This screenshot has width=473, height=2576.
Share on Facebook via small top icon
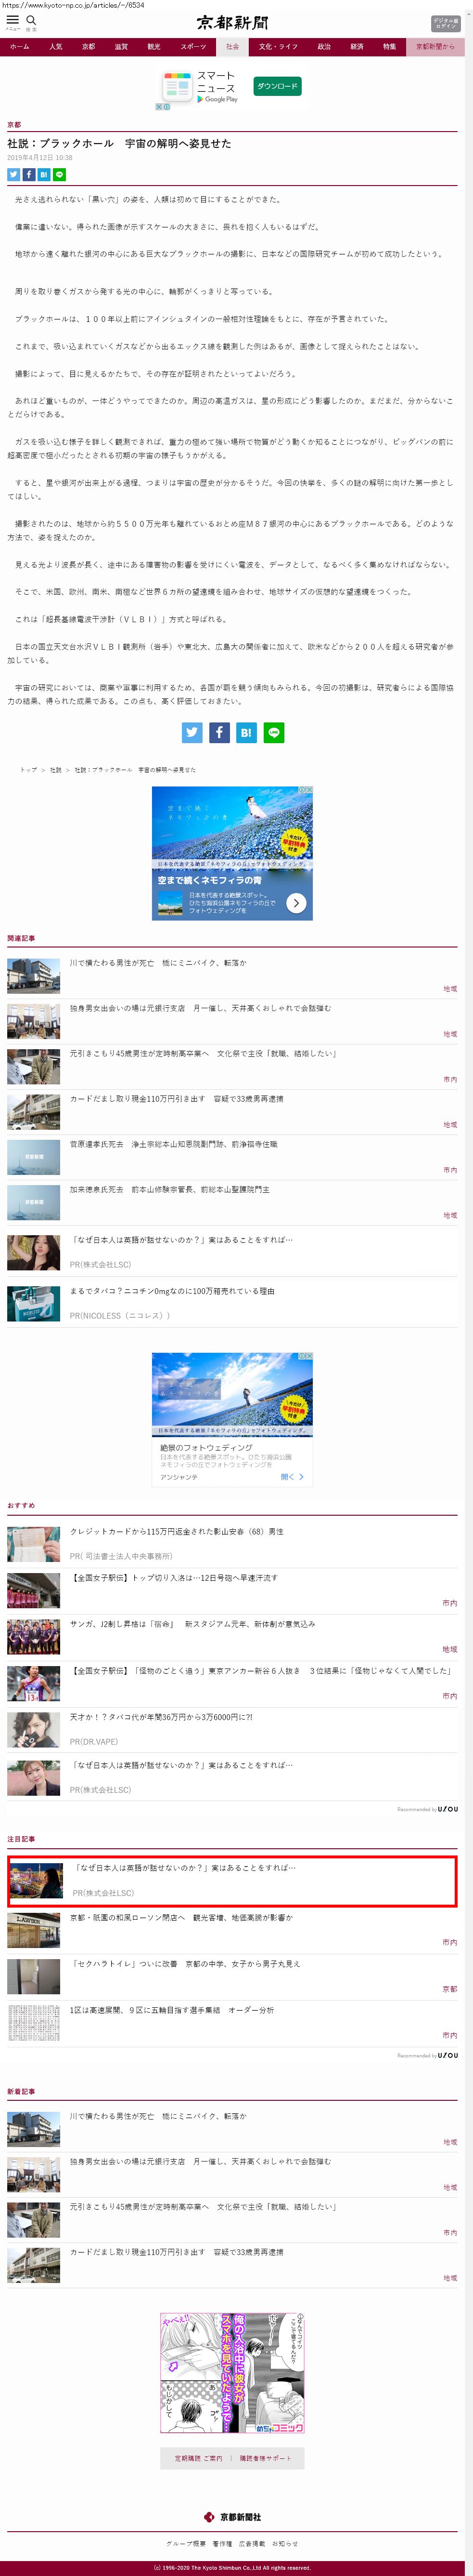(x=29, y=174)
